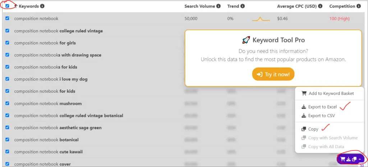Click the download icon in purple action bar

coord(349,159)
